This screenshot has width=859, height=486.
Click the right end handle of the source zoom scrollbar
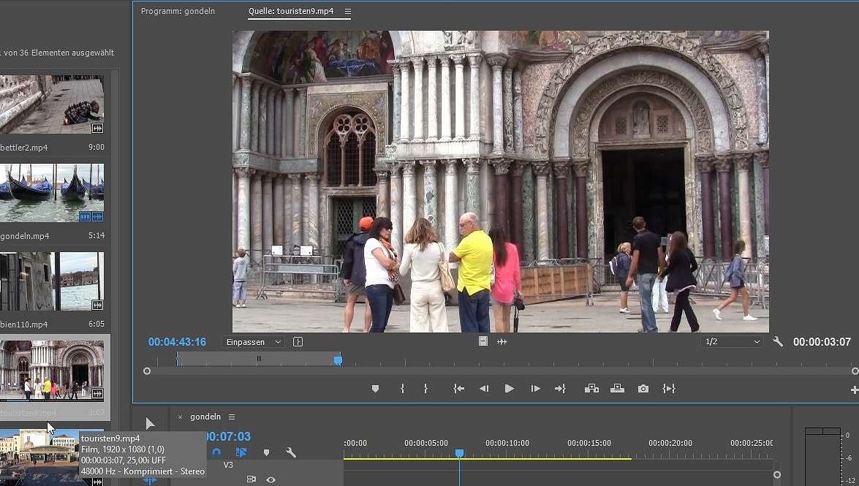pyautogui.click(x=855, y=371)
